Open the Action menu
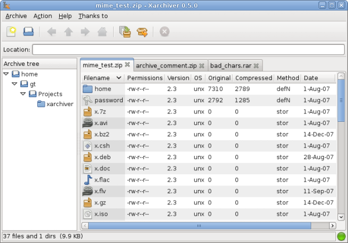The height and width of the screenshot is (243, 348). (42, 16)
